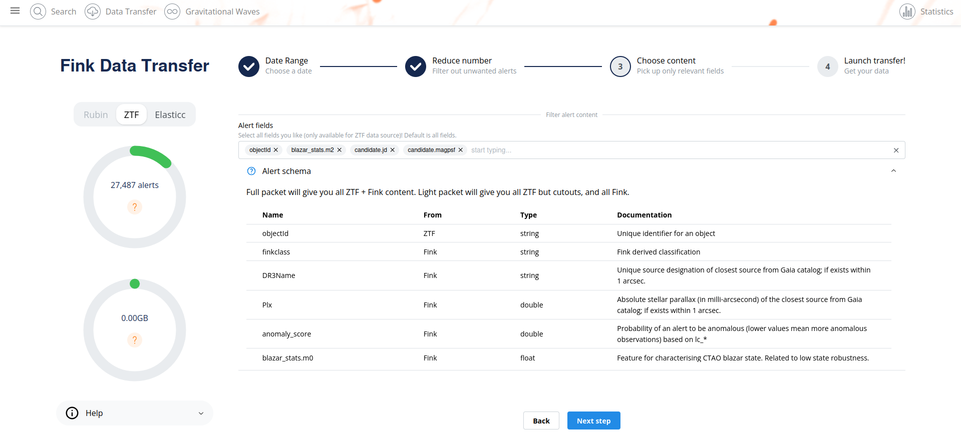Click the Alert schema title text
Image resolution: width=961 pixels, height=437 pixels.
[286, 171]
